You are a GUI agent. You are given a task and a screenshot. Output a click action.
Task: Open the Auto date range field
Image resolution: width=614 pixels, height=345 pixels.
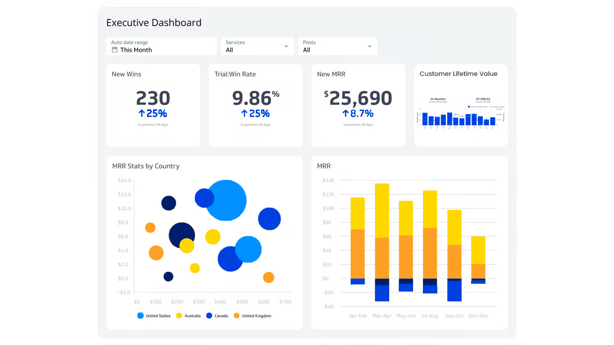point(161,46)
